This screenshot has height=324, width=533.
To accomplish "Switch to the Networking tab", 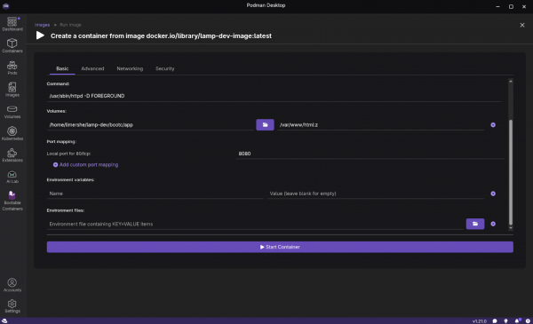I will (130, 68).
